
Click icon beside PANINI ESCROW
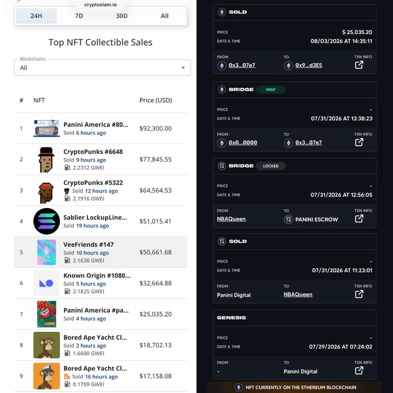[x=288, y=219]
